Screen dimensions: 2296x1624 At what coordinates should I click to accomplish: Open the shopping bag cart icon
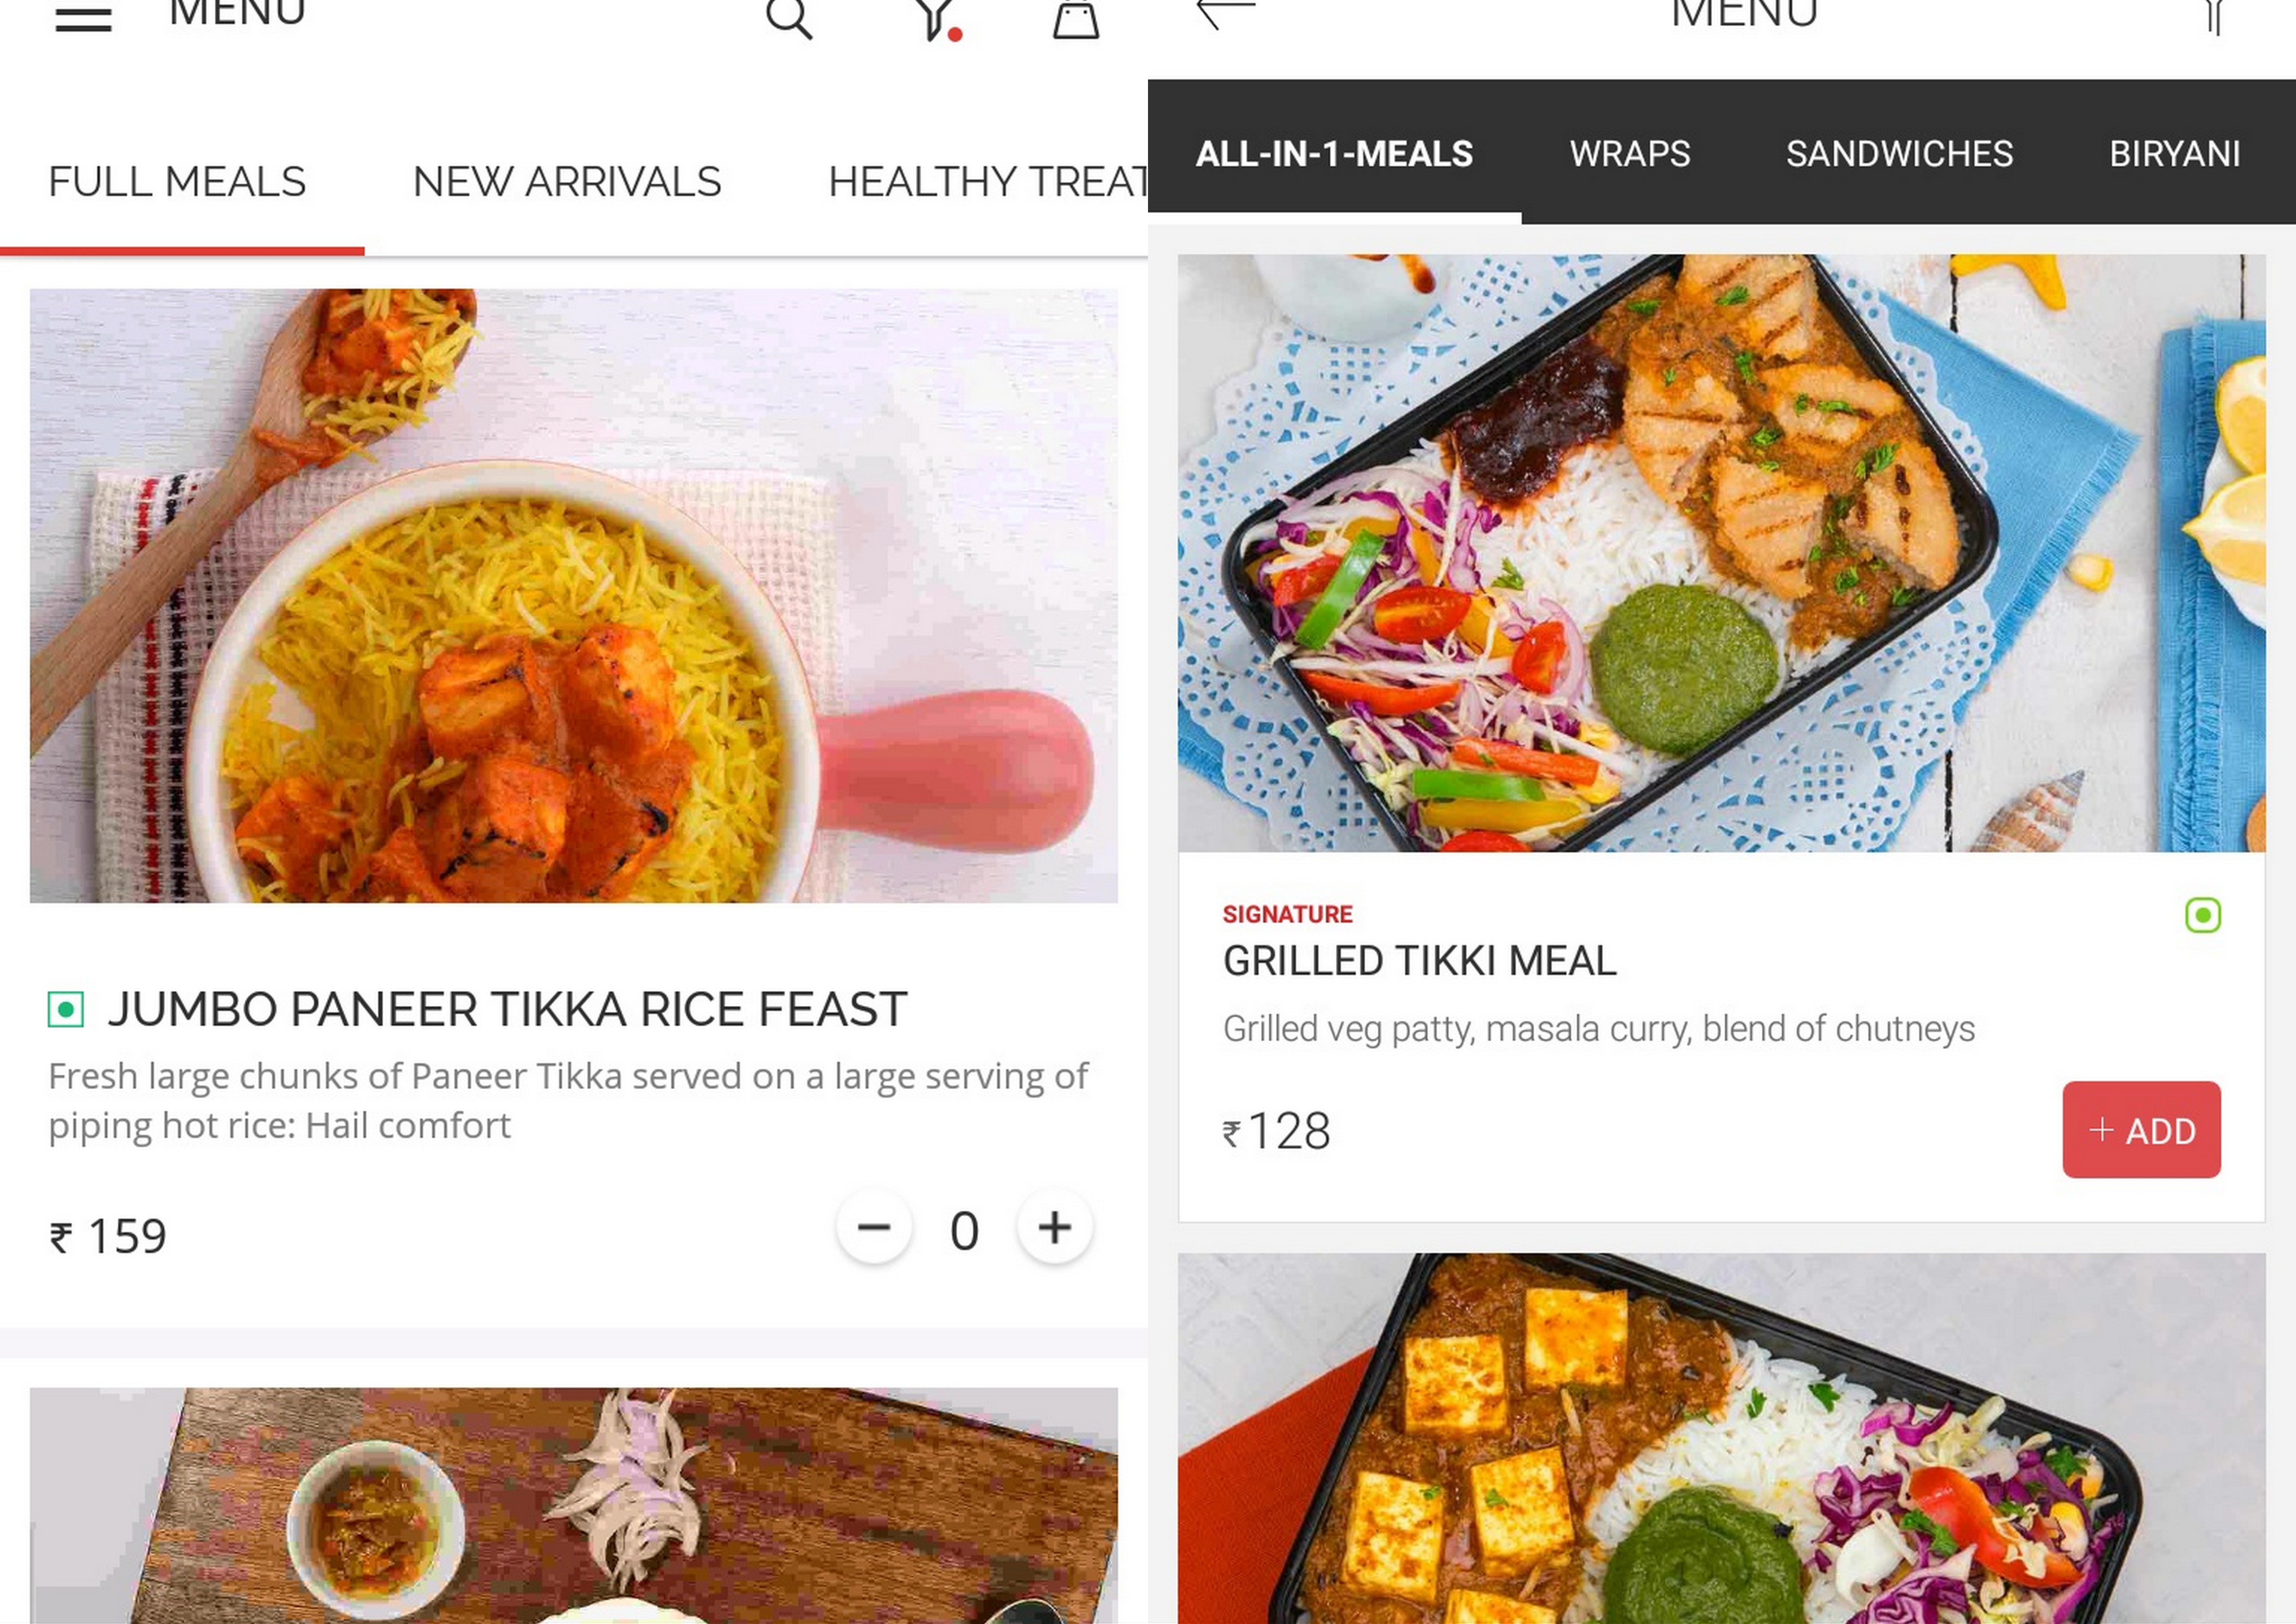(1076, 19)
